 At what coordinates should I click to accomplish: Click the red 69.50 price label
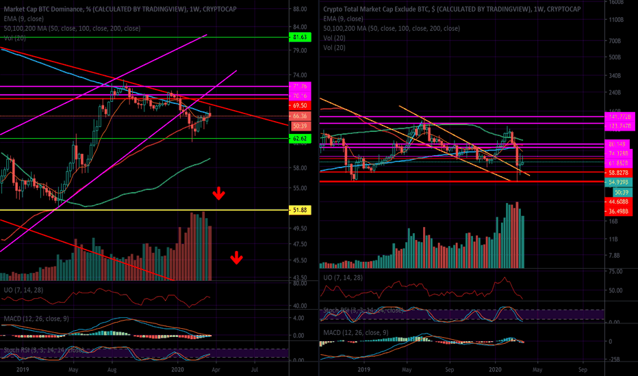[300, 106]
